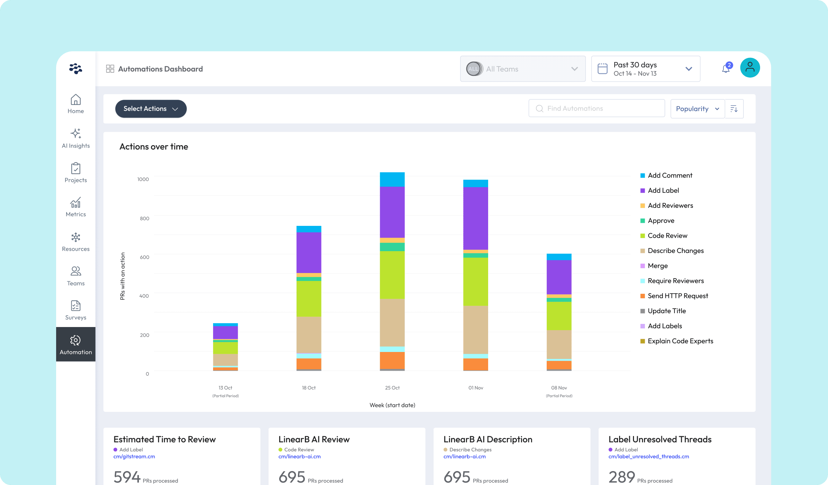Expand the Select Actions dropdown

(x=151, y=108)
